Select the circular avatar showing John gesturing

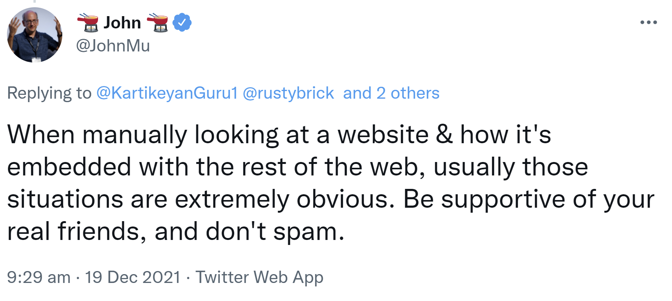pyautogui.click(x=35, y=35)
